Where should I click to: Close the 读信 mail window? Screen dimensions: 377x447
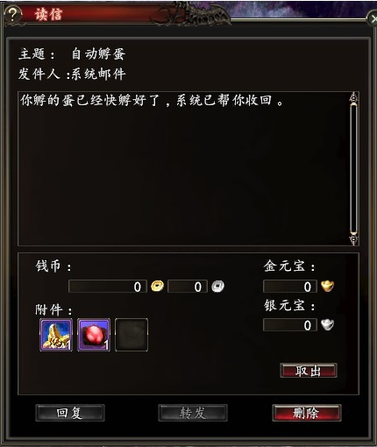[x=373, y=18]
